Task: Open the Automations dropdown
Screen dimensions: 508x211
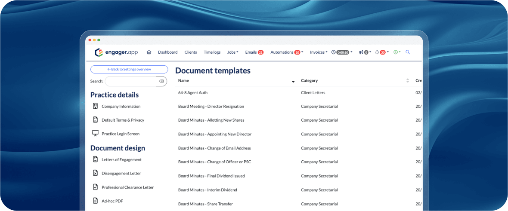Action: point(286,52)
